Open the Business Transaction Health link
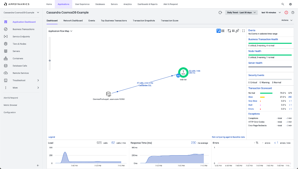Image resolution: width=298 pixels, height=169 pixels. click(x=263, y=39)
